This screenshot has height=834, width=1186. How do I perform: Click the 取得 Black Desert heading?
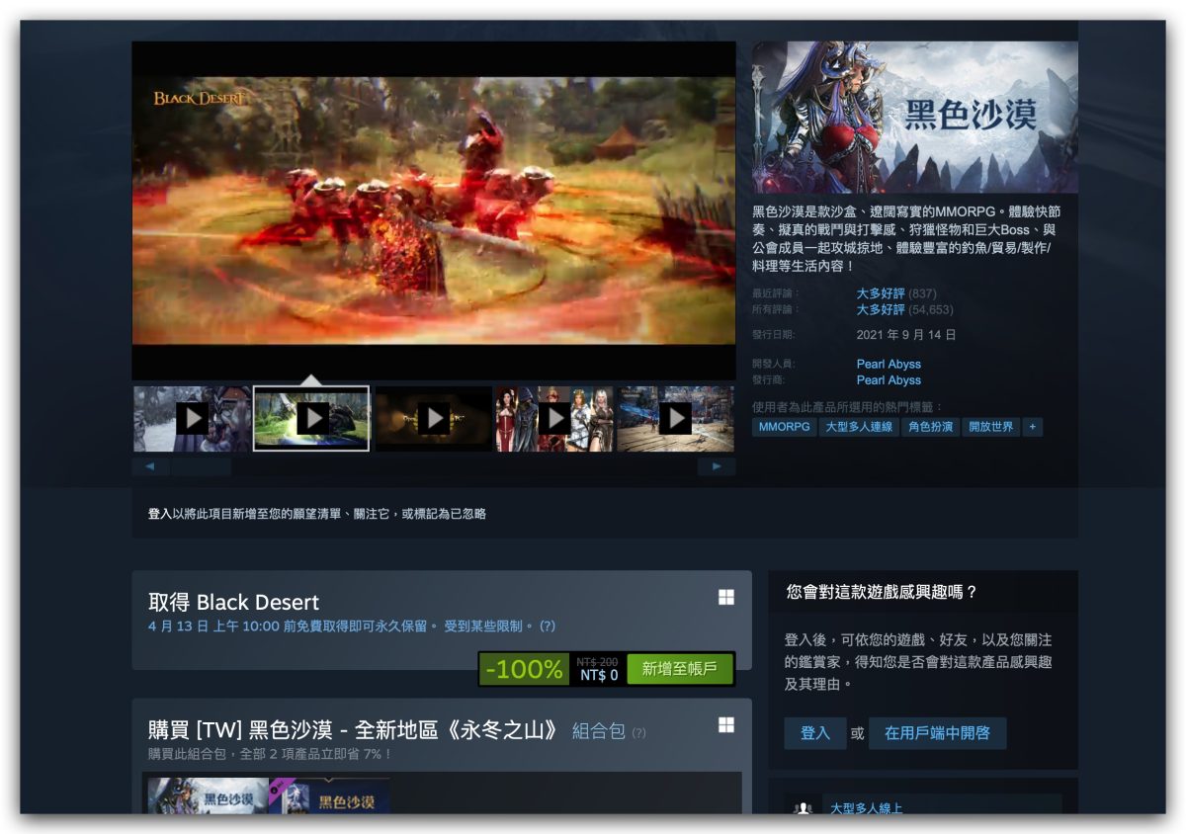(233, 602)
